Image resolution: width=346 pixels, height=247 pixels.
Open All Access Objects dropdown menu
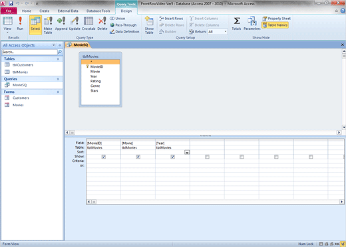tap(54, 45)
